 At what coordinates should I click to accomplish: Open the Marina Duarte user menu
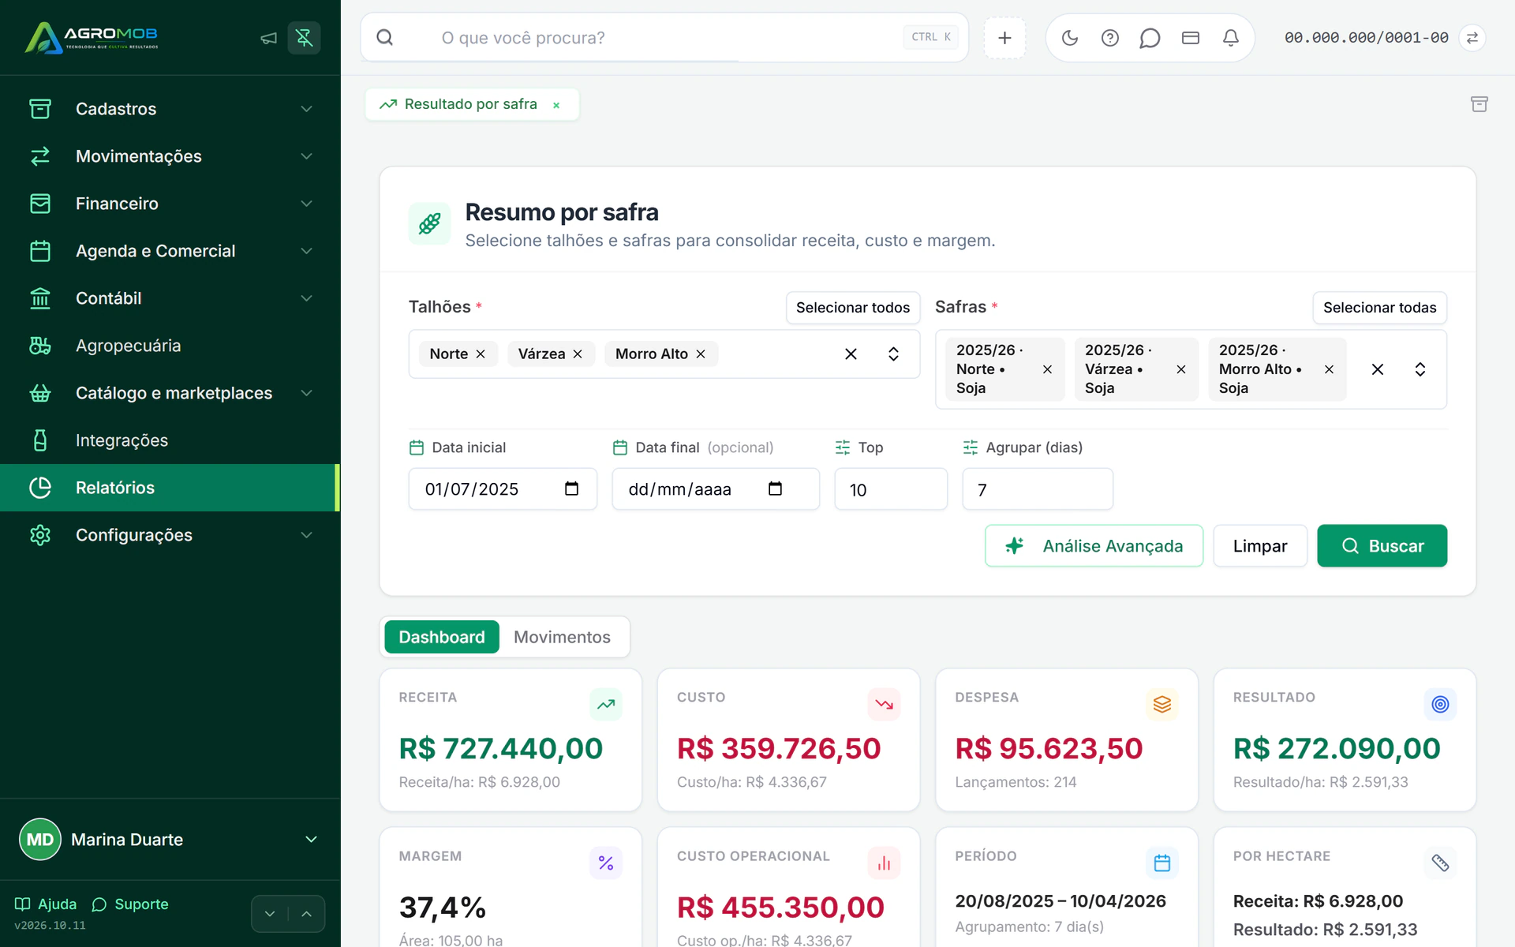click(x=170, y=840)
